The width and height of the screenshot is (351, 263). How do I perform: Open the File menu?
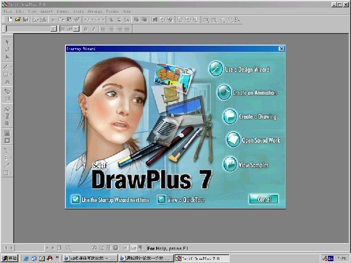(x=8, y=11)
